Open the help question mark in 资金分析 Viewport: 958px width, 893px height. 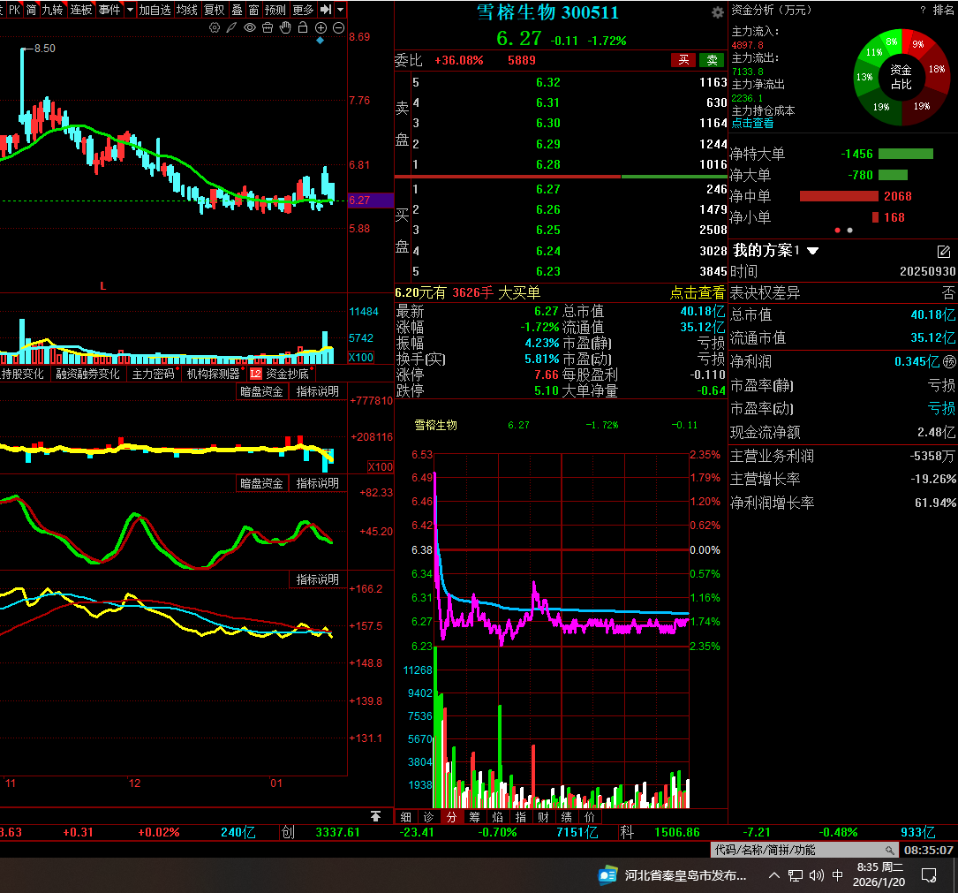pos(923,10)
